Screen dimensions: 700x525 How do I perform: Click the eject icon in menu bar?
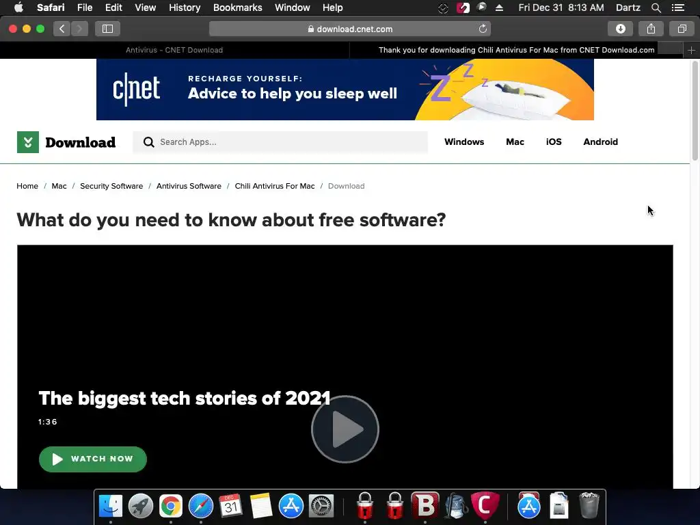[500, 8]
